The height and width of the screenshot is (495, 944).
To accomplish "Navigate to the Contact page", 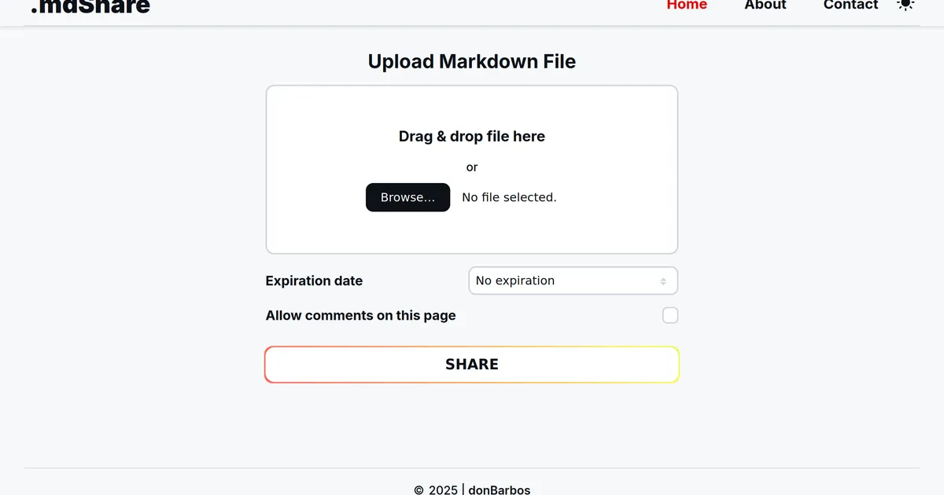I will pyautogui.click(x=850, y=5).
